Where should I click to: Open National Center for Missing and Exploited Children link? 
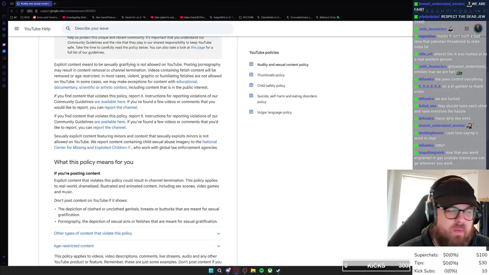coord(135,144)
